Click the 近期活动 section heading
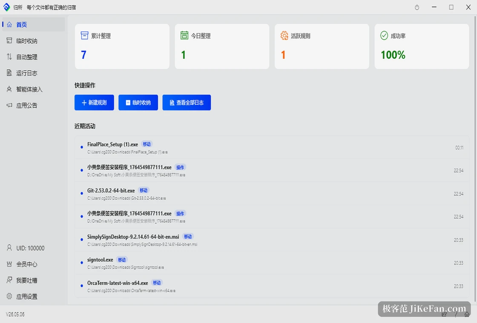This screenshot has width=477, height=323. (x=85, y=126)
